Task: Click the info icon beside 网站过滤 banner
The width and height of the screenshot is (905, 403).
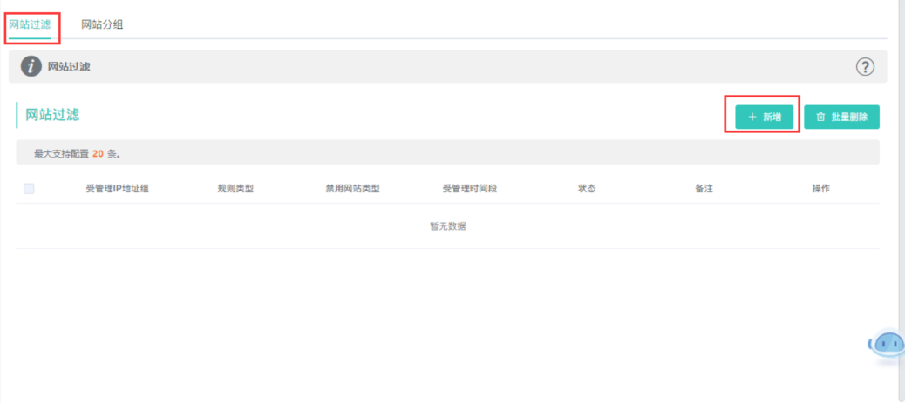Action: (31, 66)
